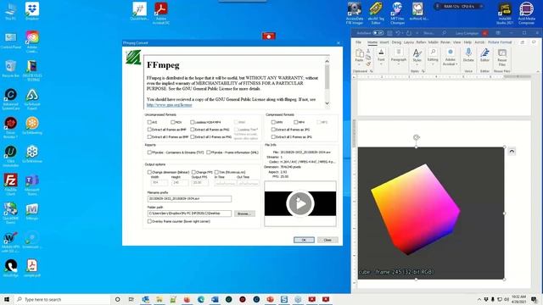Check Overlay frame counter option
543x305 pixels.
click(x=149, y=221)
